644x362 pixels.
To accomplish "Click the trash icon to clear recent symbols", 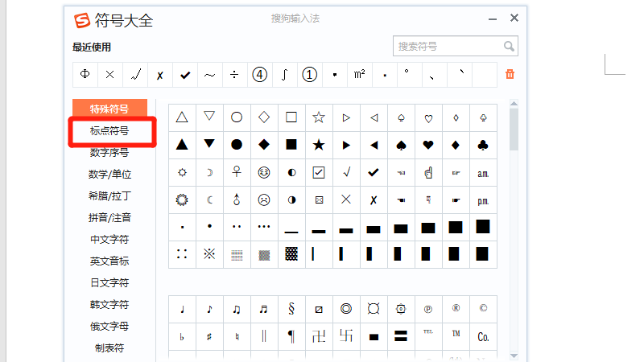I will click(510, 75).
